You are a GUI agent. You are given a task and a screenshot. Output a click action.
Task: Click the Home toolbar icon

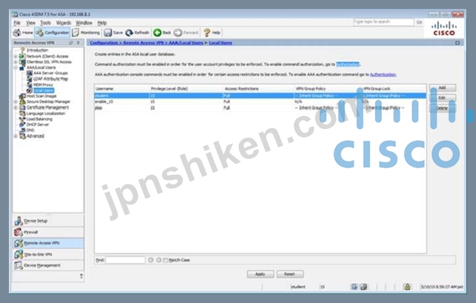(23, 33)
